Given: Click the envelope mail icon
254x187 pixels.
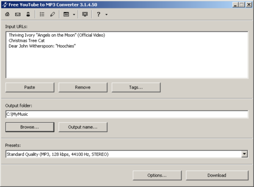Looking at the screenshot, I should (18, 14).
